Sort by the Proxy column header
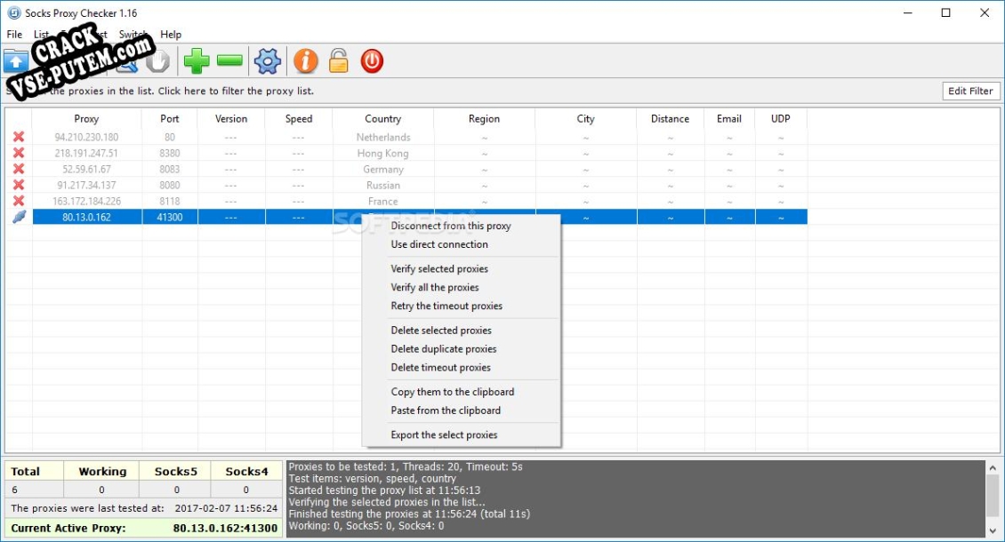Viewport: 1005px width, 542px height. coord(86,119)
